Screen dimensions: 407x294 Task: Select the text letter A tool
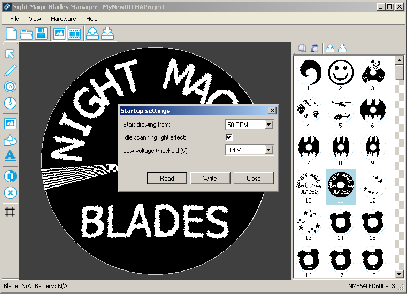pyautogui.click(x=10, y=156)
